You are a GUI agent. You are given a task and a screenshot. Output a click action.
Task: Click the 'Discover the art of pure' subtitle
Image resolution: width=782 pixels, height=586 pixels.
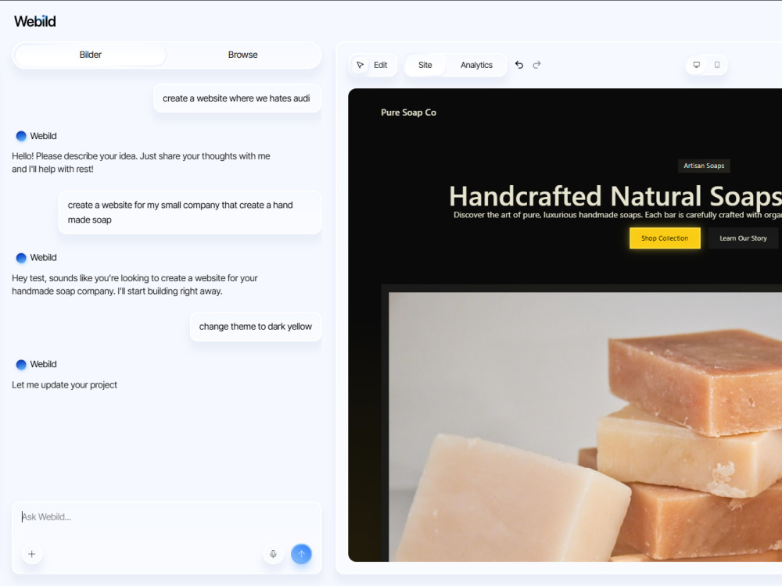tap(618, 215)
